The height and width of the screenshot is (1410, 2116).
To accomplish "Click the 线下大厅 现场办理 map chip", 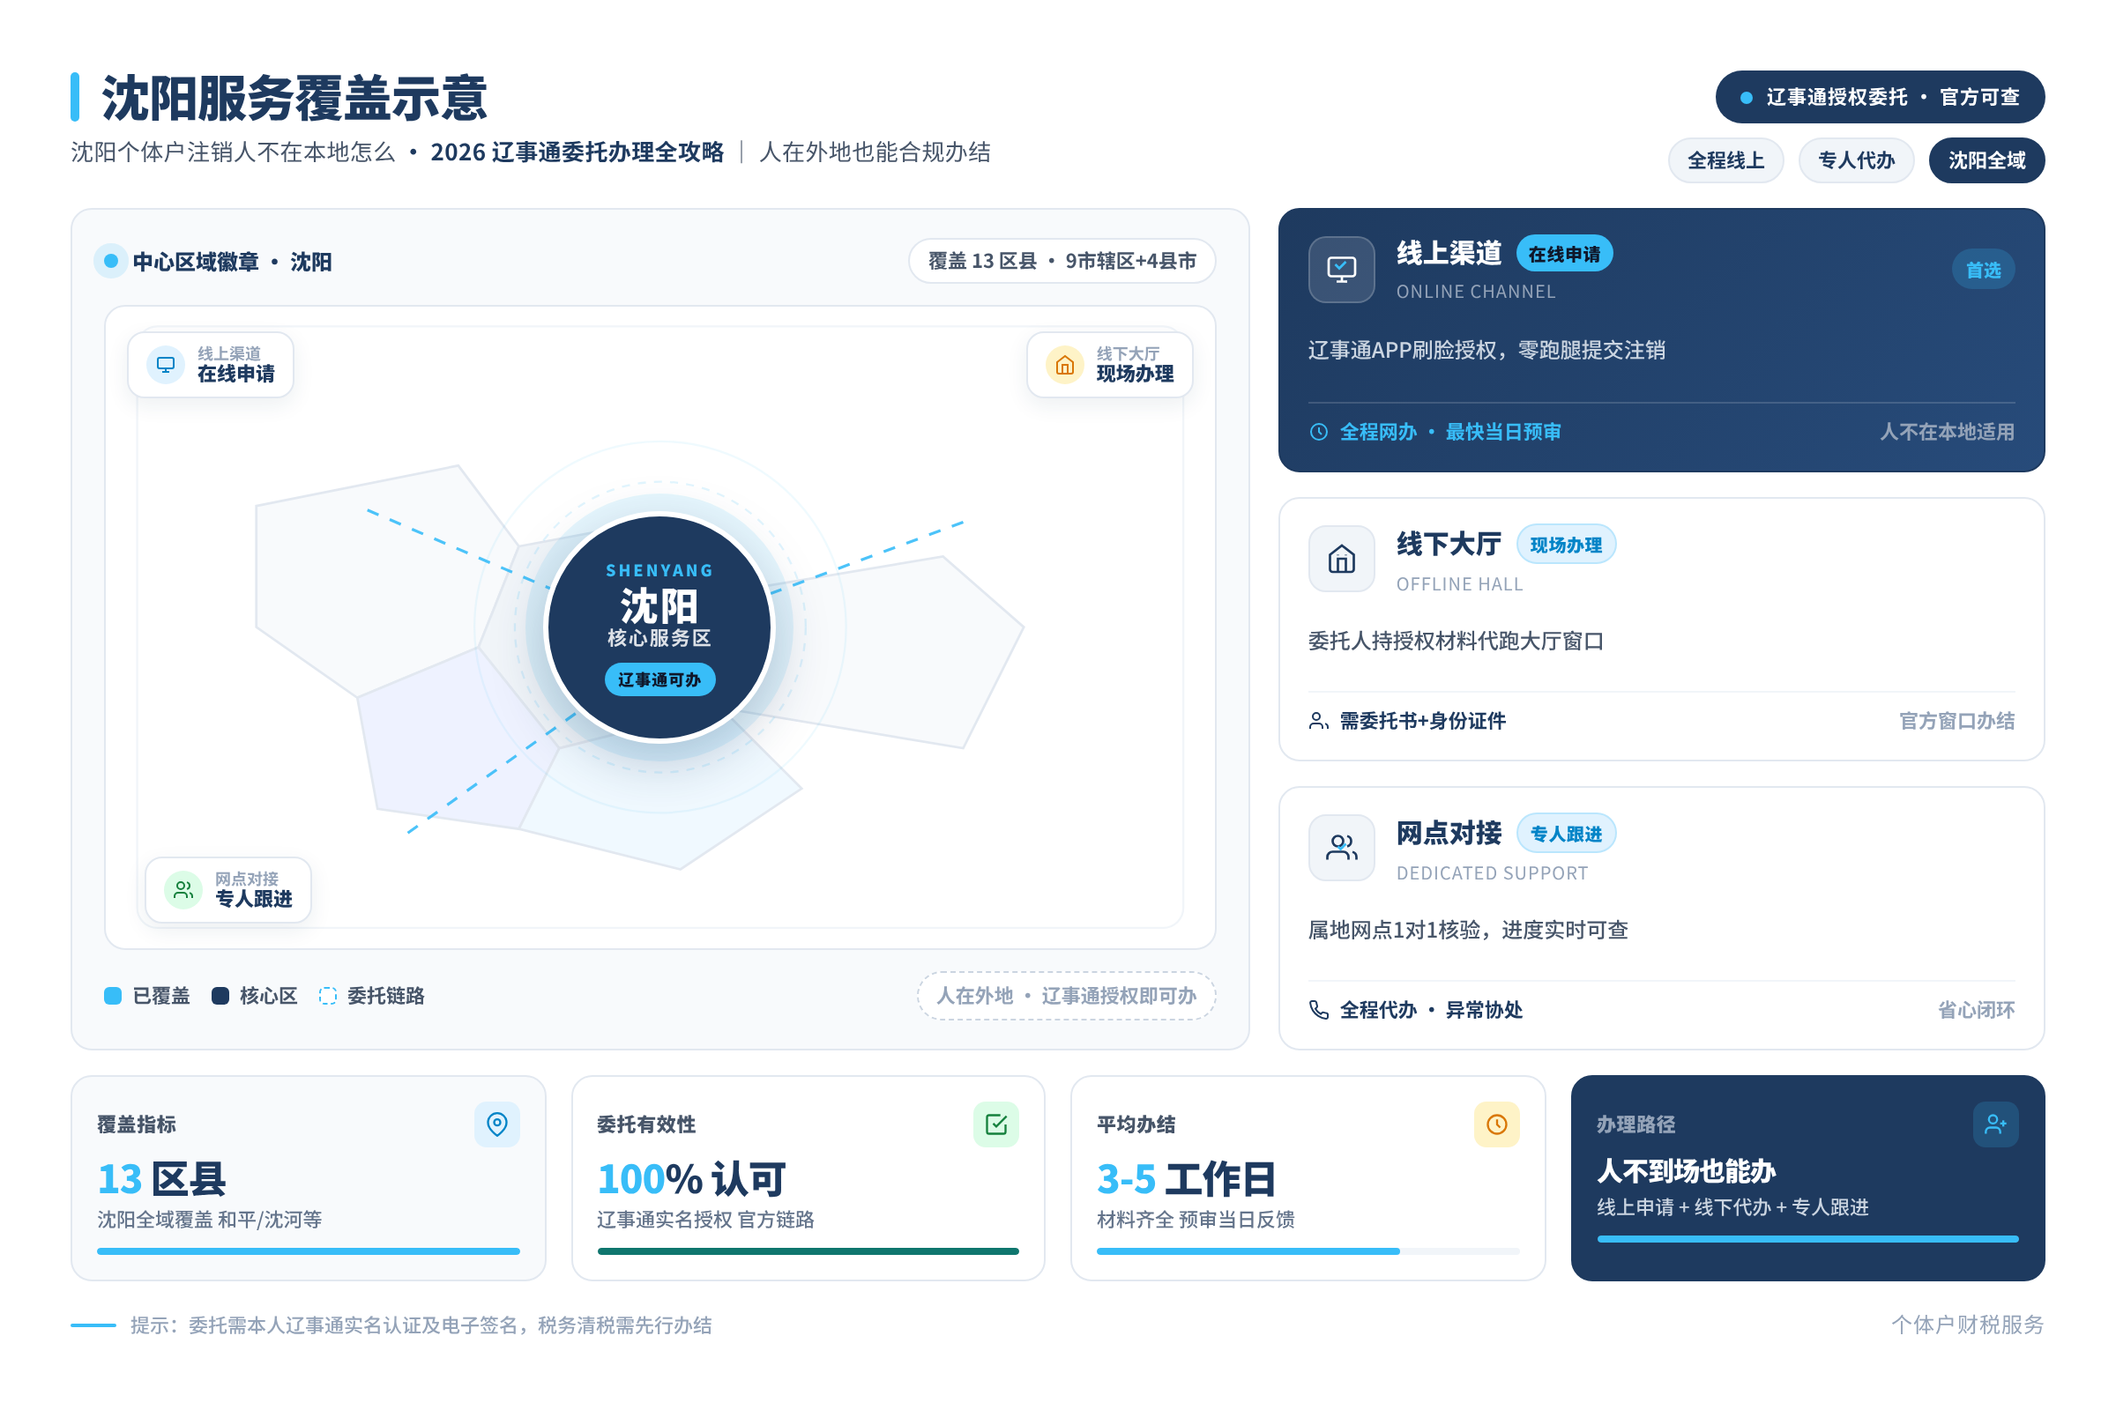I will pos(1109,365).
